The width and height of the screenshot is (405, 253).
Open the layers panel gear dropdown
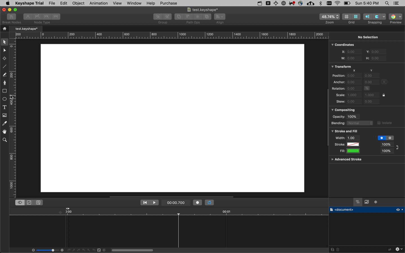point(399,249)
